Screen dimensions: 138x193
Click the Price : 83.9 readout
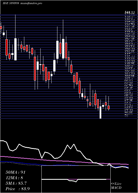pos(17,189)
